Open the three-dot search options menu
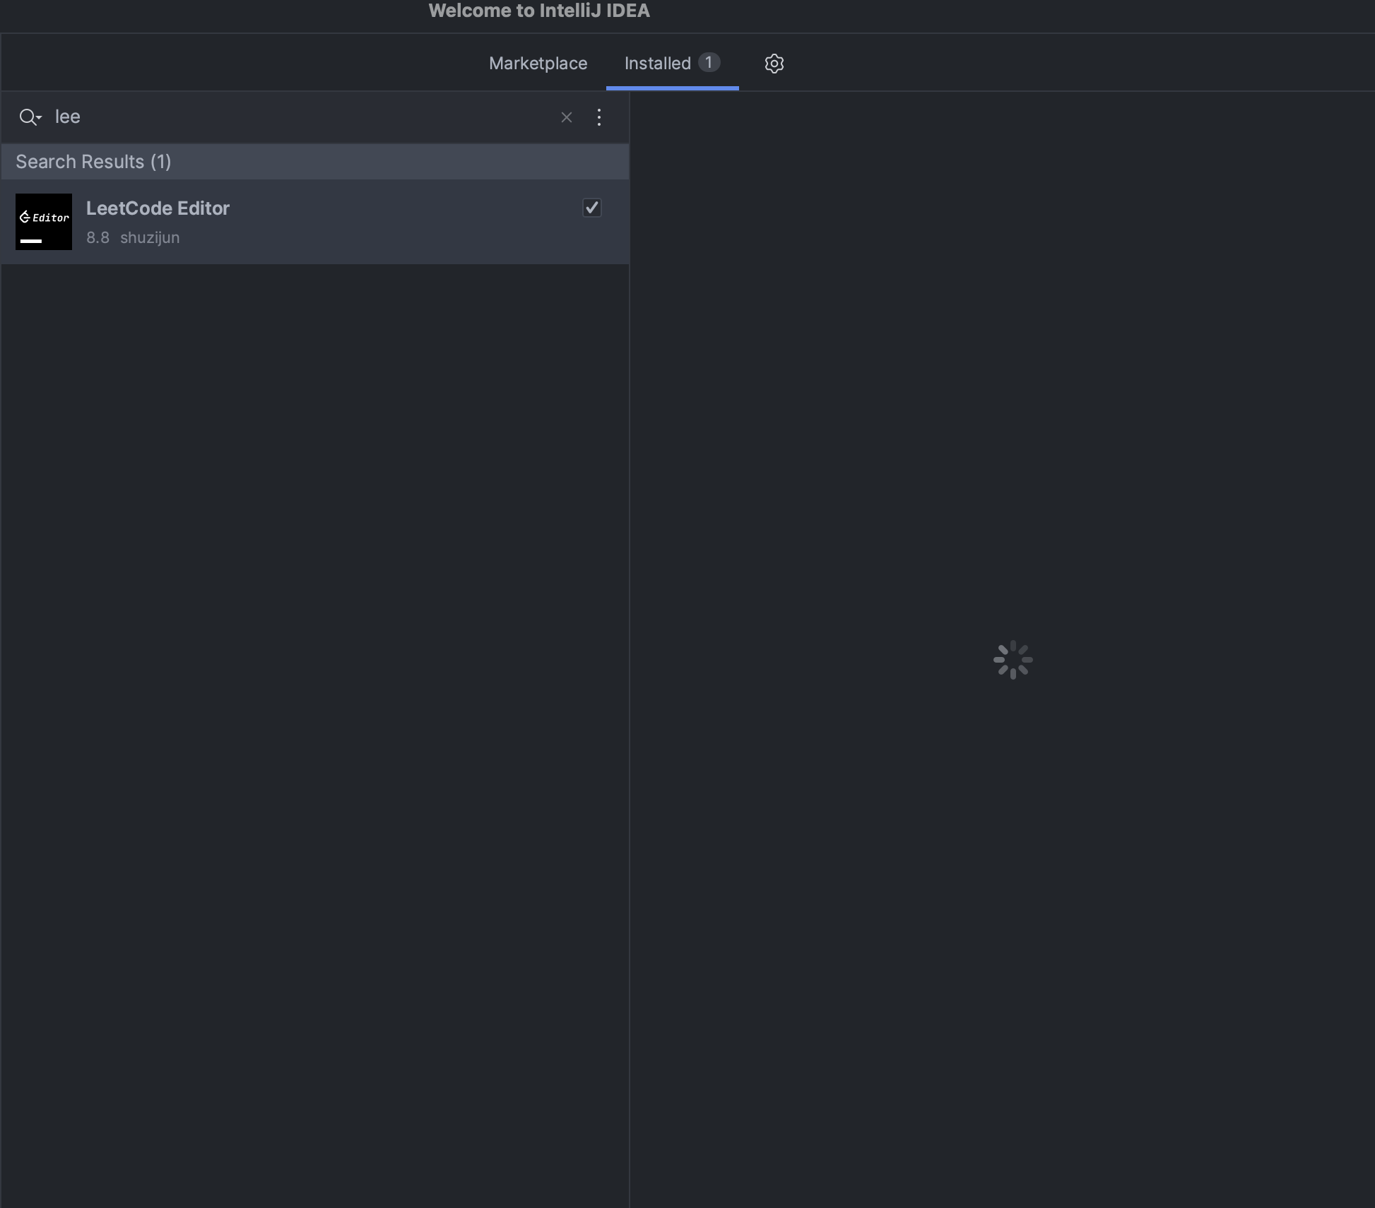 (x=599, y=117)
